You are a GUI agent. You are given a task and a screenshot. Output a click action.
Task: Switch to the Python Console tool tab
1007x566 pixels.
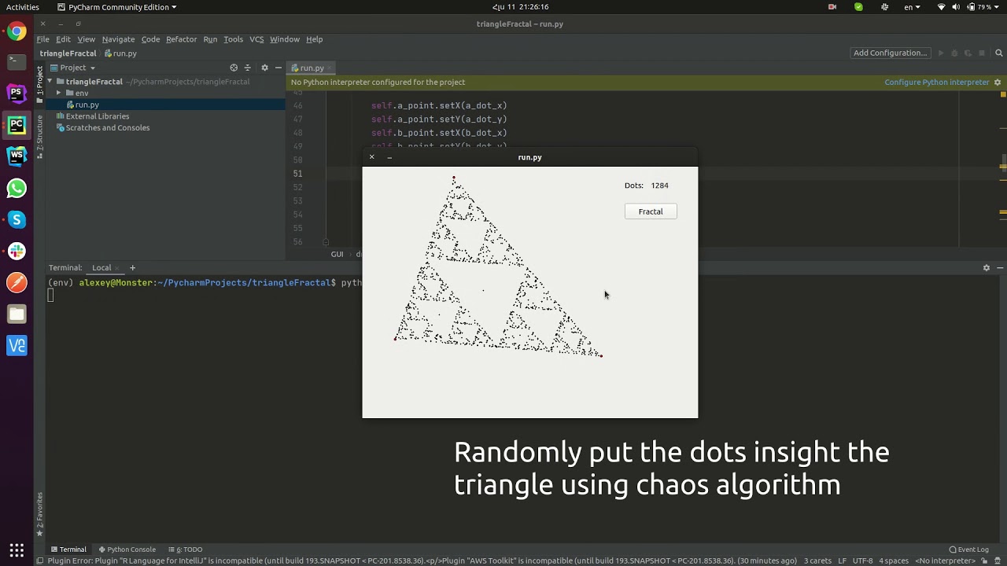(127, 549)
